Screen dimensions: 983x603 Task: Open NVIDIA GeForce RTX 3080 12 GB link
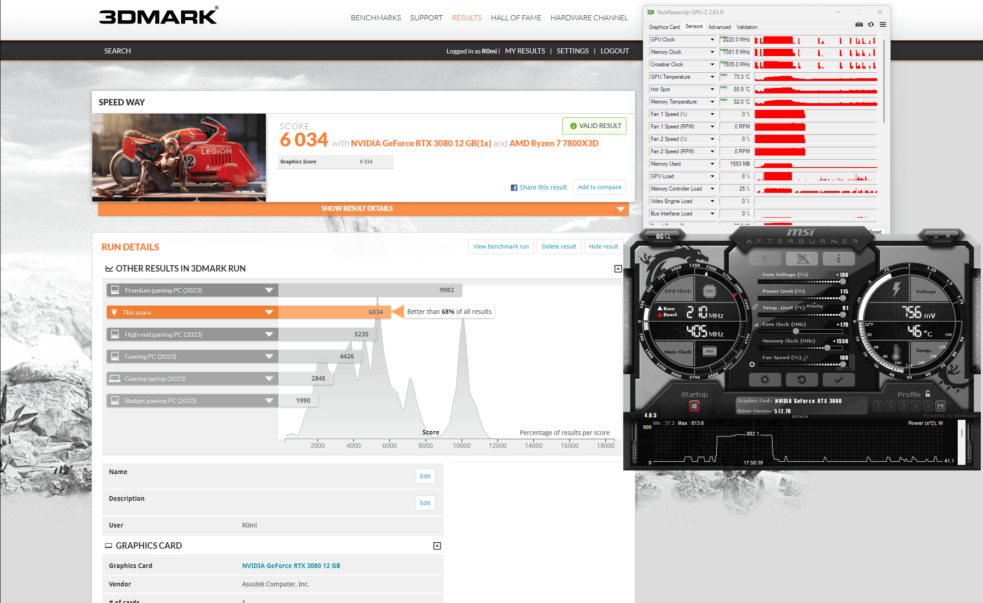point(291,566)
